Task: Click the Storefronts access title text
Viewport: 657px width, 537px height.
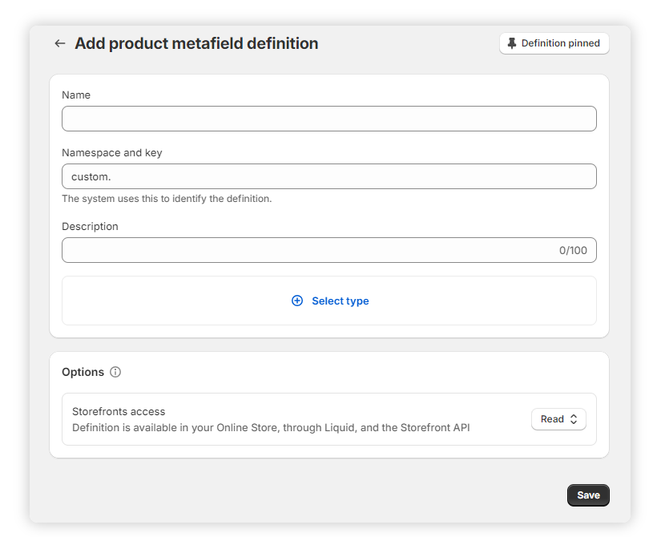Action: (119, 411)
